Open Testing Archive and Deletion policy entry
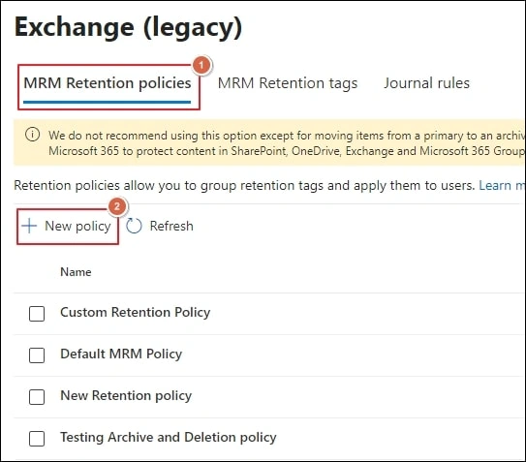The width and height of the screenshot is (526, 462). [x=169, y=437]
